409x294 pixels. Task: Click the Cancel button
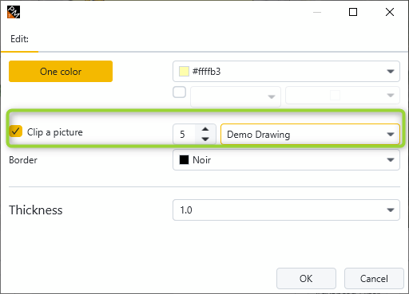(374, 279)
